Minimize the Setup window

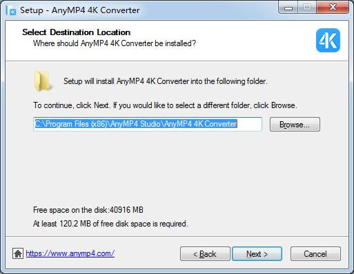click(x=288, y=8)
